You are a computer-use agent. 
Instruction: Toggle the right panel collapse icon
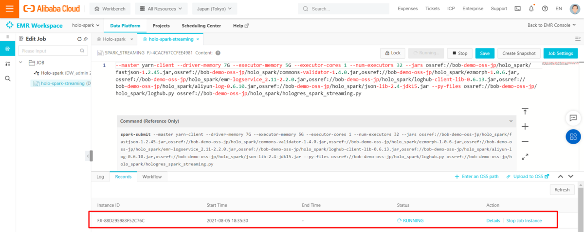tap(578, 38)
